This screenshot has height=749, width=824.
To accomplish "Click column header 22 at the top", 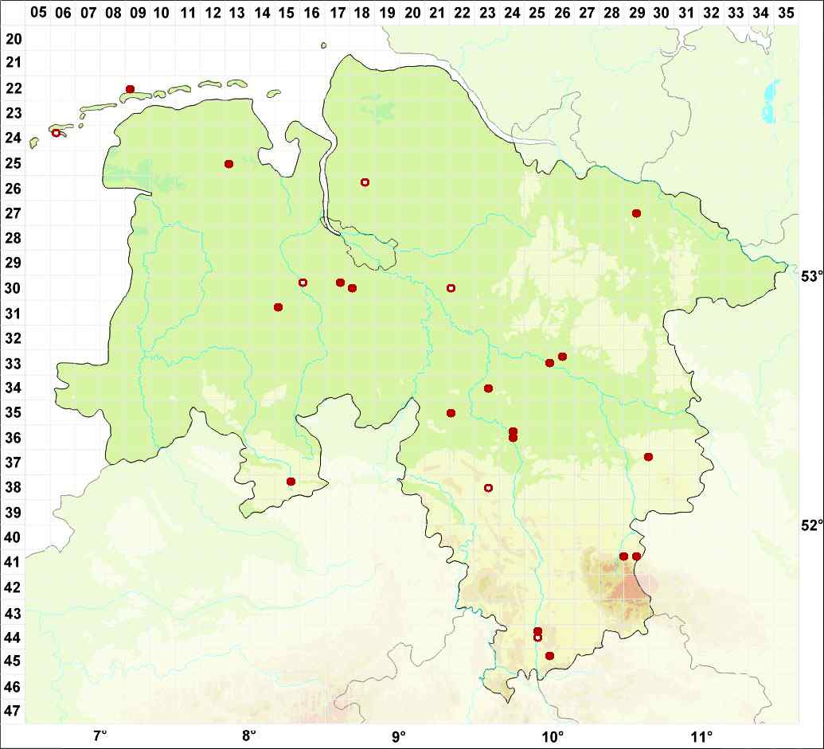I will pos(462,12).
